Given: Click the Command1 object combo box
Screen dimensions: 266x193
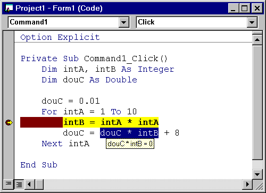Looking at the screenshot, I should coord(69,22).
